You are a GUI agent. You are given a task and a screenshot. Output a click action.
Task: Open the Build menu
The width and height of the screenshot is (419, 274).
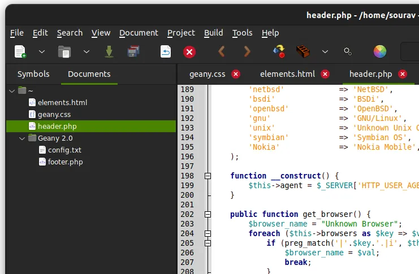point(213,33)
